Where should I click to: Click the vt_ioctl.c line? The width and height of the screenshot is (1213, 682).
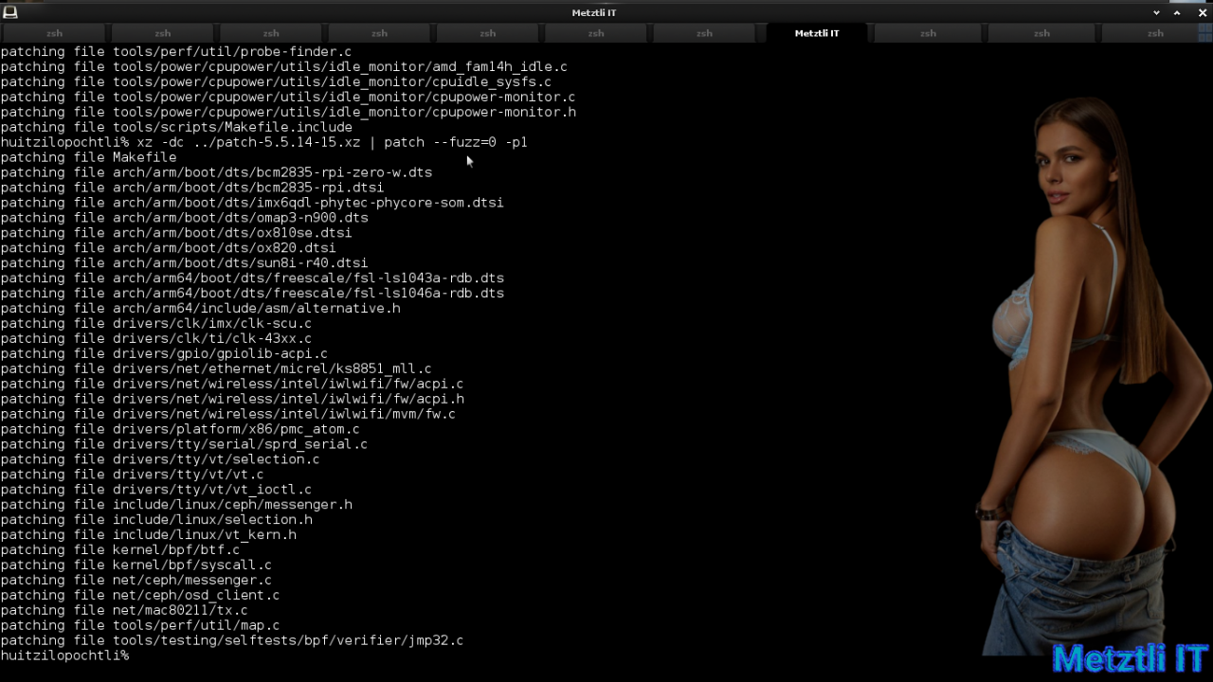(156, 490)
